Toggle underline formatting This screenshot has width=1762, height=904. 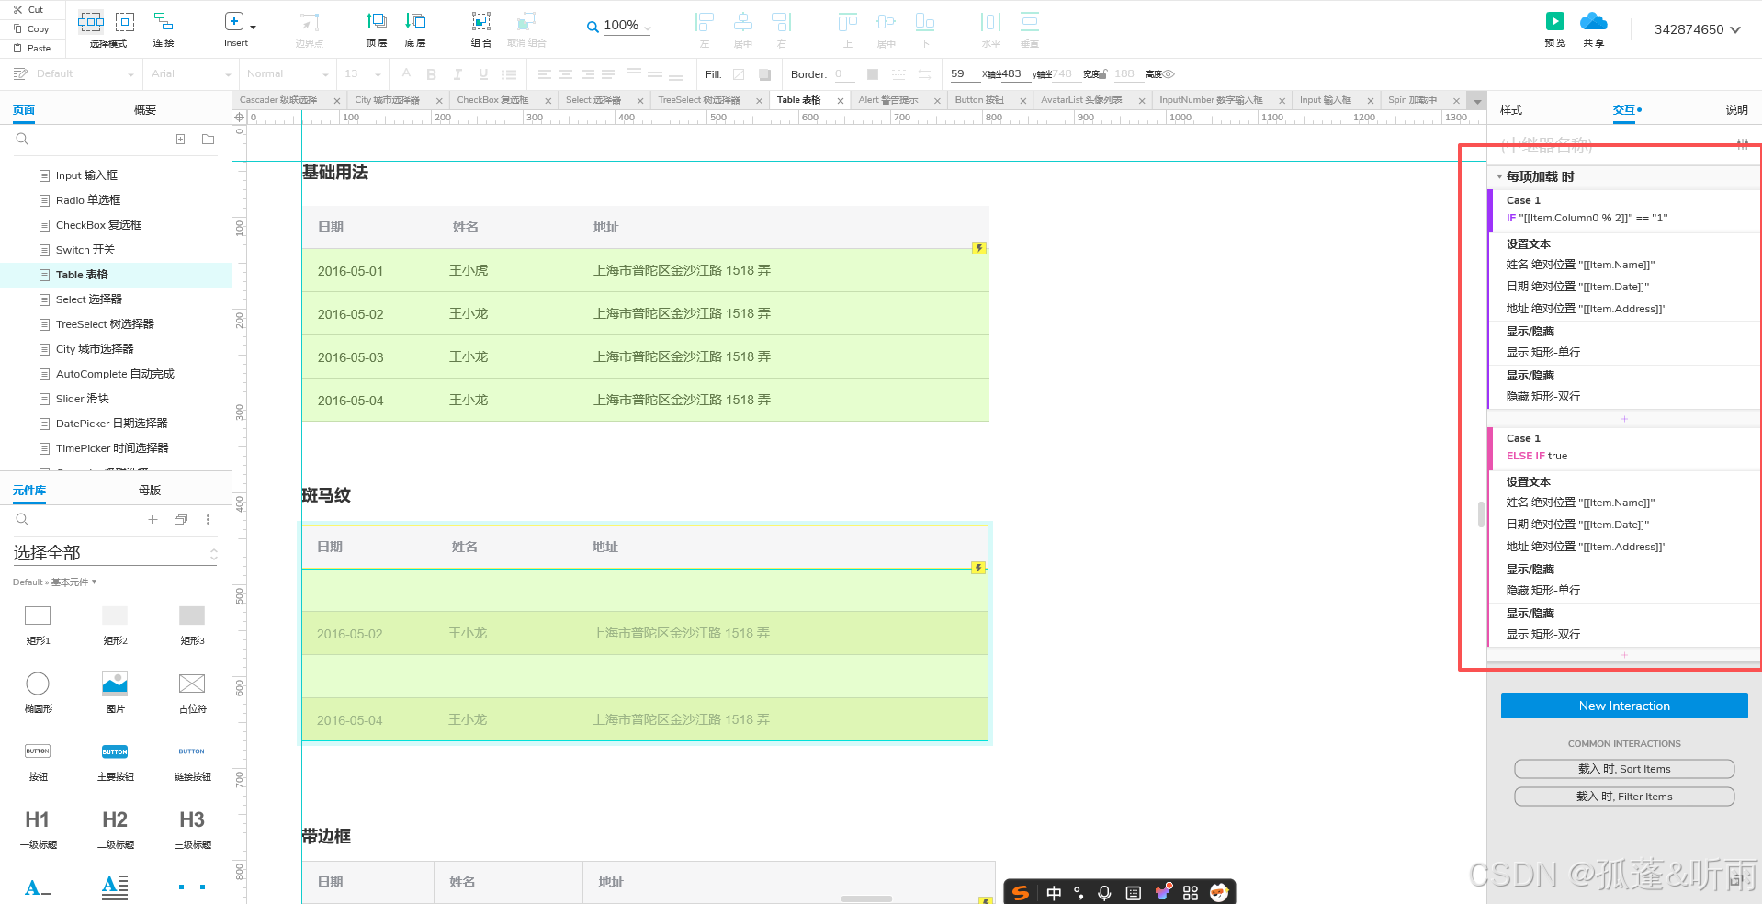pos(482,73)
